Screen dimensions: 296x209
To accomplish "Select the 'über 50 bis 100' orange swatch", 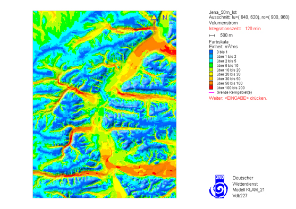I will pyautogui.click(x=211, y=83).
